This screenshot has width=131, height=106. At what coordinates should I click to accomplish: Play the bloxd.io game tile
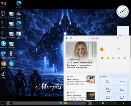tap(121, 82)
